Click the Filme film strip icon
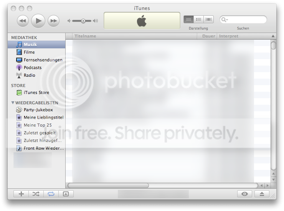 click(x=19, y=52)
